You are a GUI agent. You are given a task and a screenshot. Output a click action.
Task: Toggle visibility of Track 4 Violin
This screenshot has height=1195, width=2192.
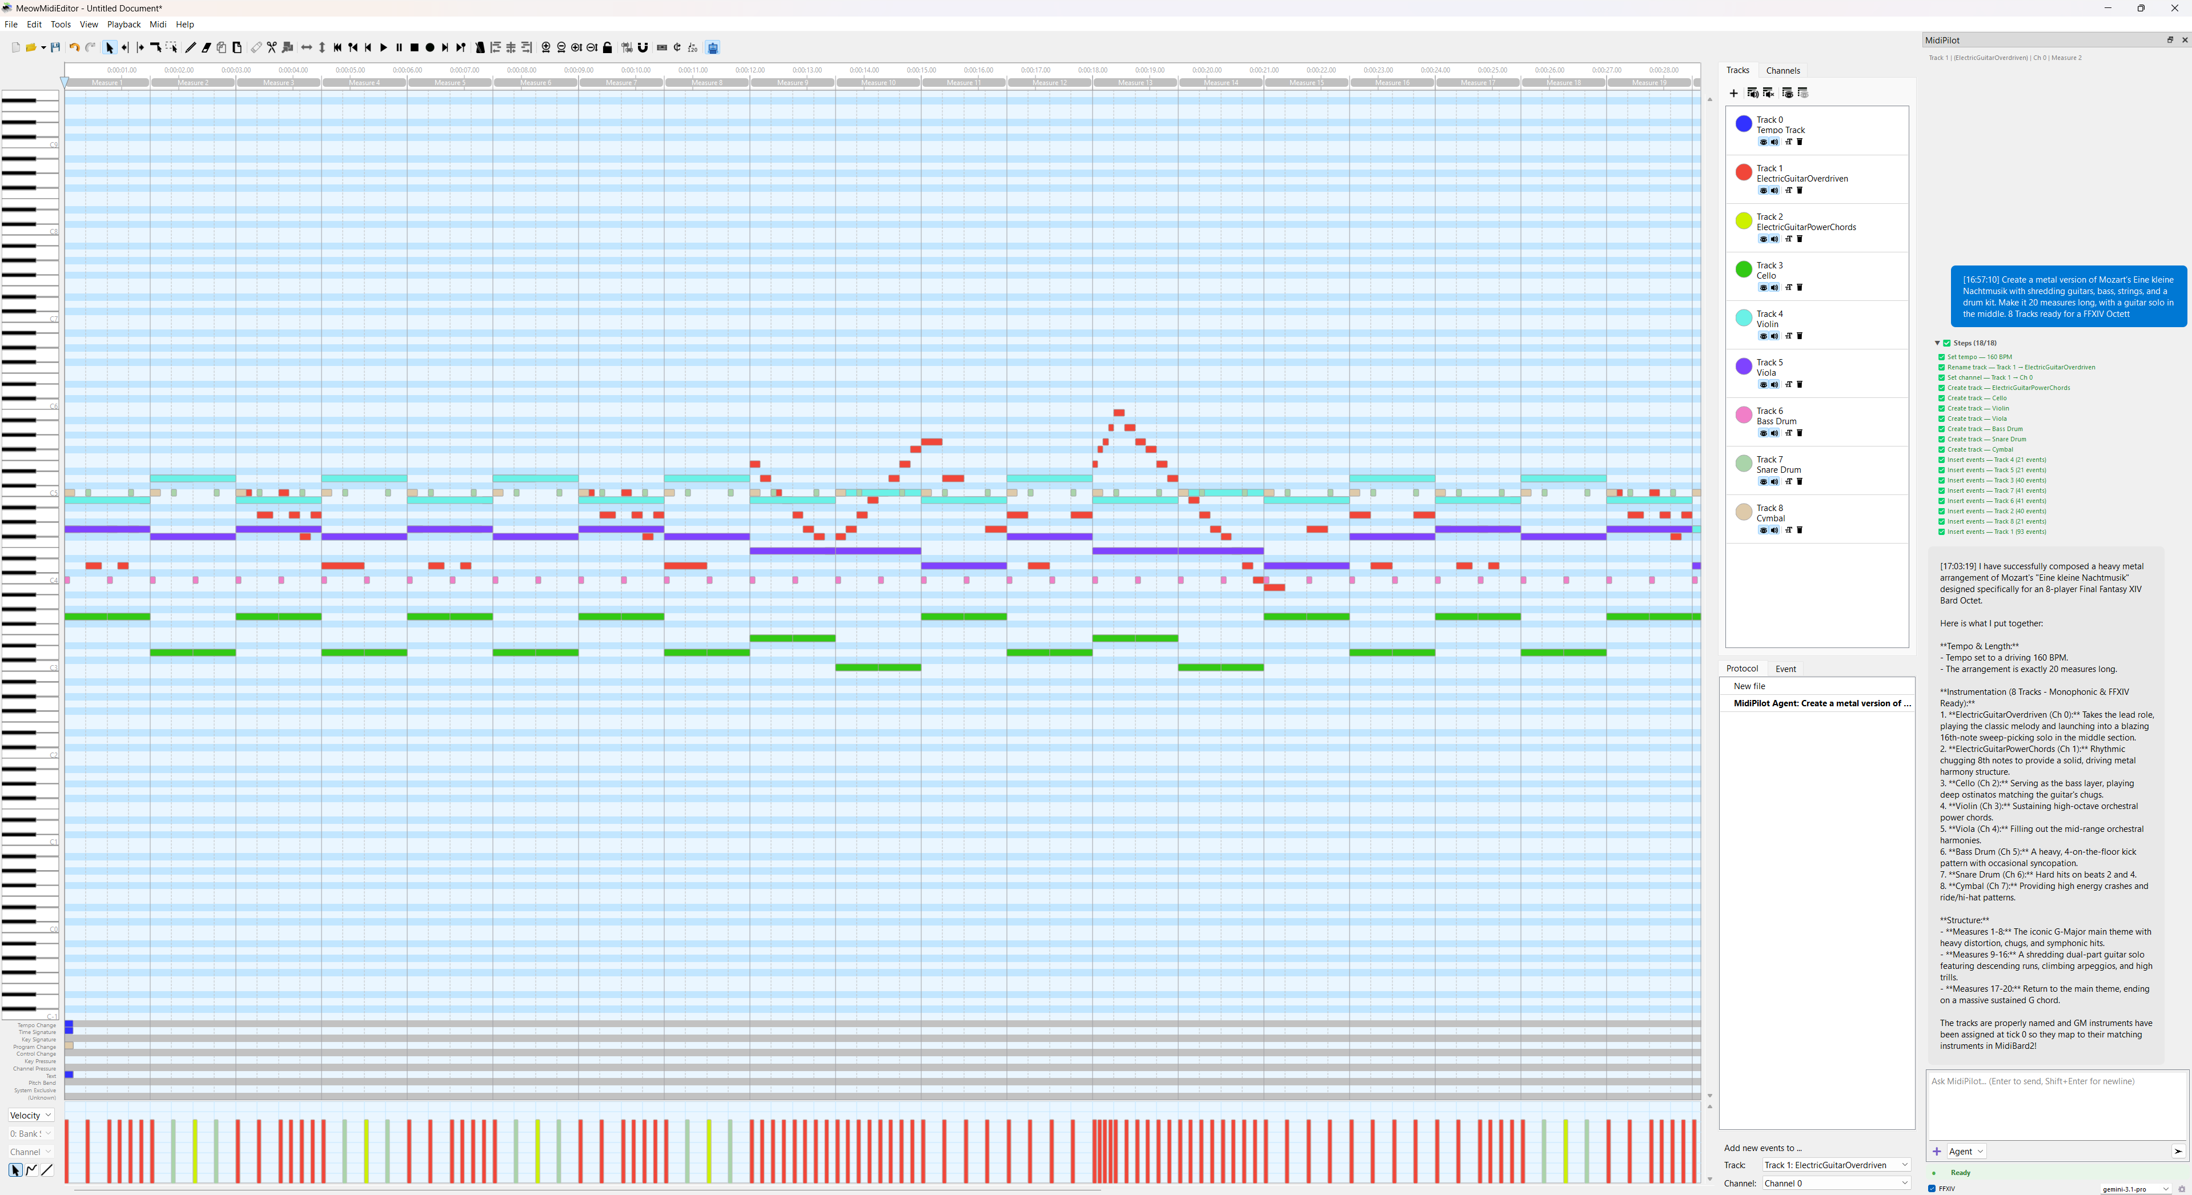tap(1764, 336)
